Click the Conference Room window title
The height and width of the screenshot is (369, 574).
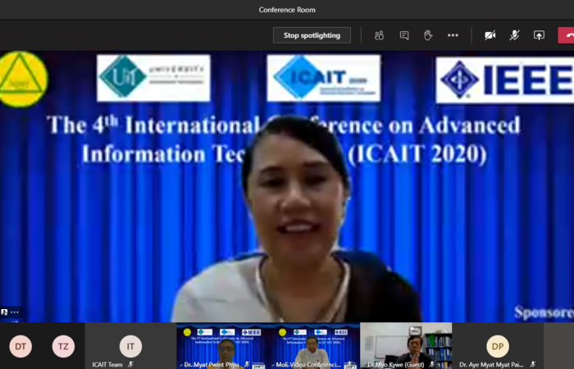tap(287, 10)
